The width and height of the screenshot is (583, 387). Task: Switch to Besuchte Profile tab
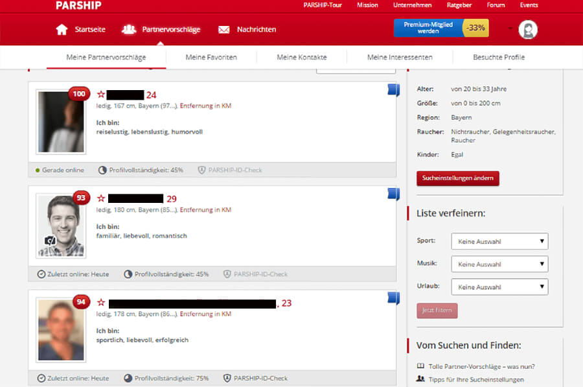pyautogui.click(x=499, y=57)
